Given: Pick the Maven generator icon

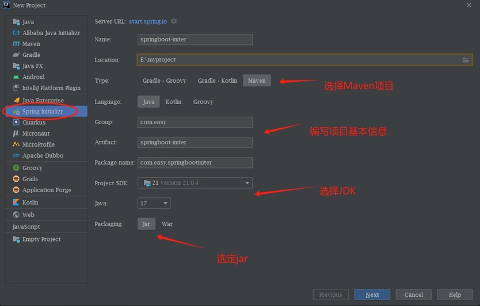Looking at the screenshot, I should pos(16,44).
